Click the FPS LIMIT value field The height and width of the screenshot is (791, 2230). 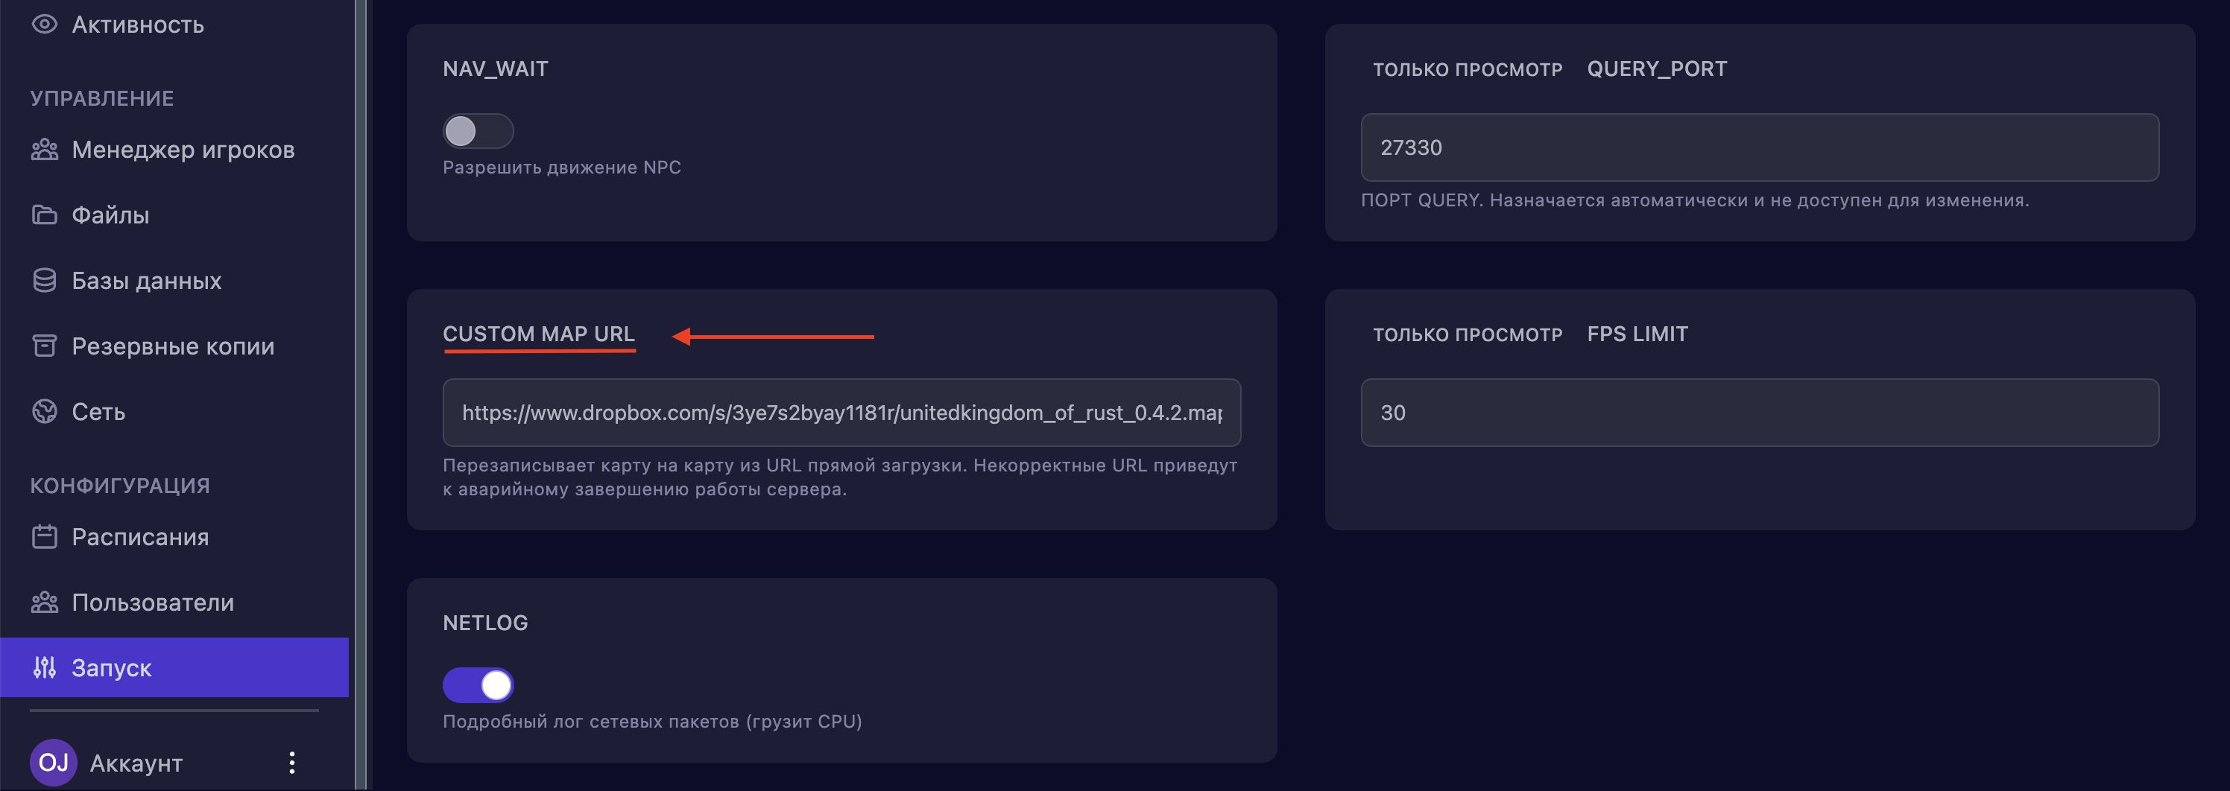click(1759, 413)
